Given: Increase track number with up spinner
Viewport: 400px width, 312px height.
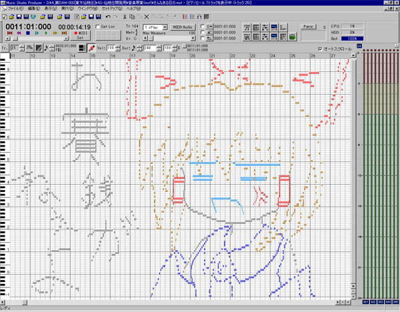Looking at the screenshot, I should (x=22, y=46).
